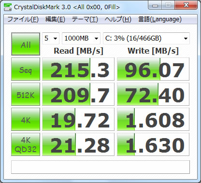The height and width of the screenshot is (183, 201).
Task: Open the 言語(Language) menu
Action: click(160, 19)
